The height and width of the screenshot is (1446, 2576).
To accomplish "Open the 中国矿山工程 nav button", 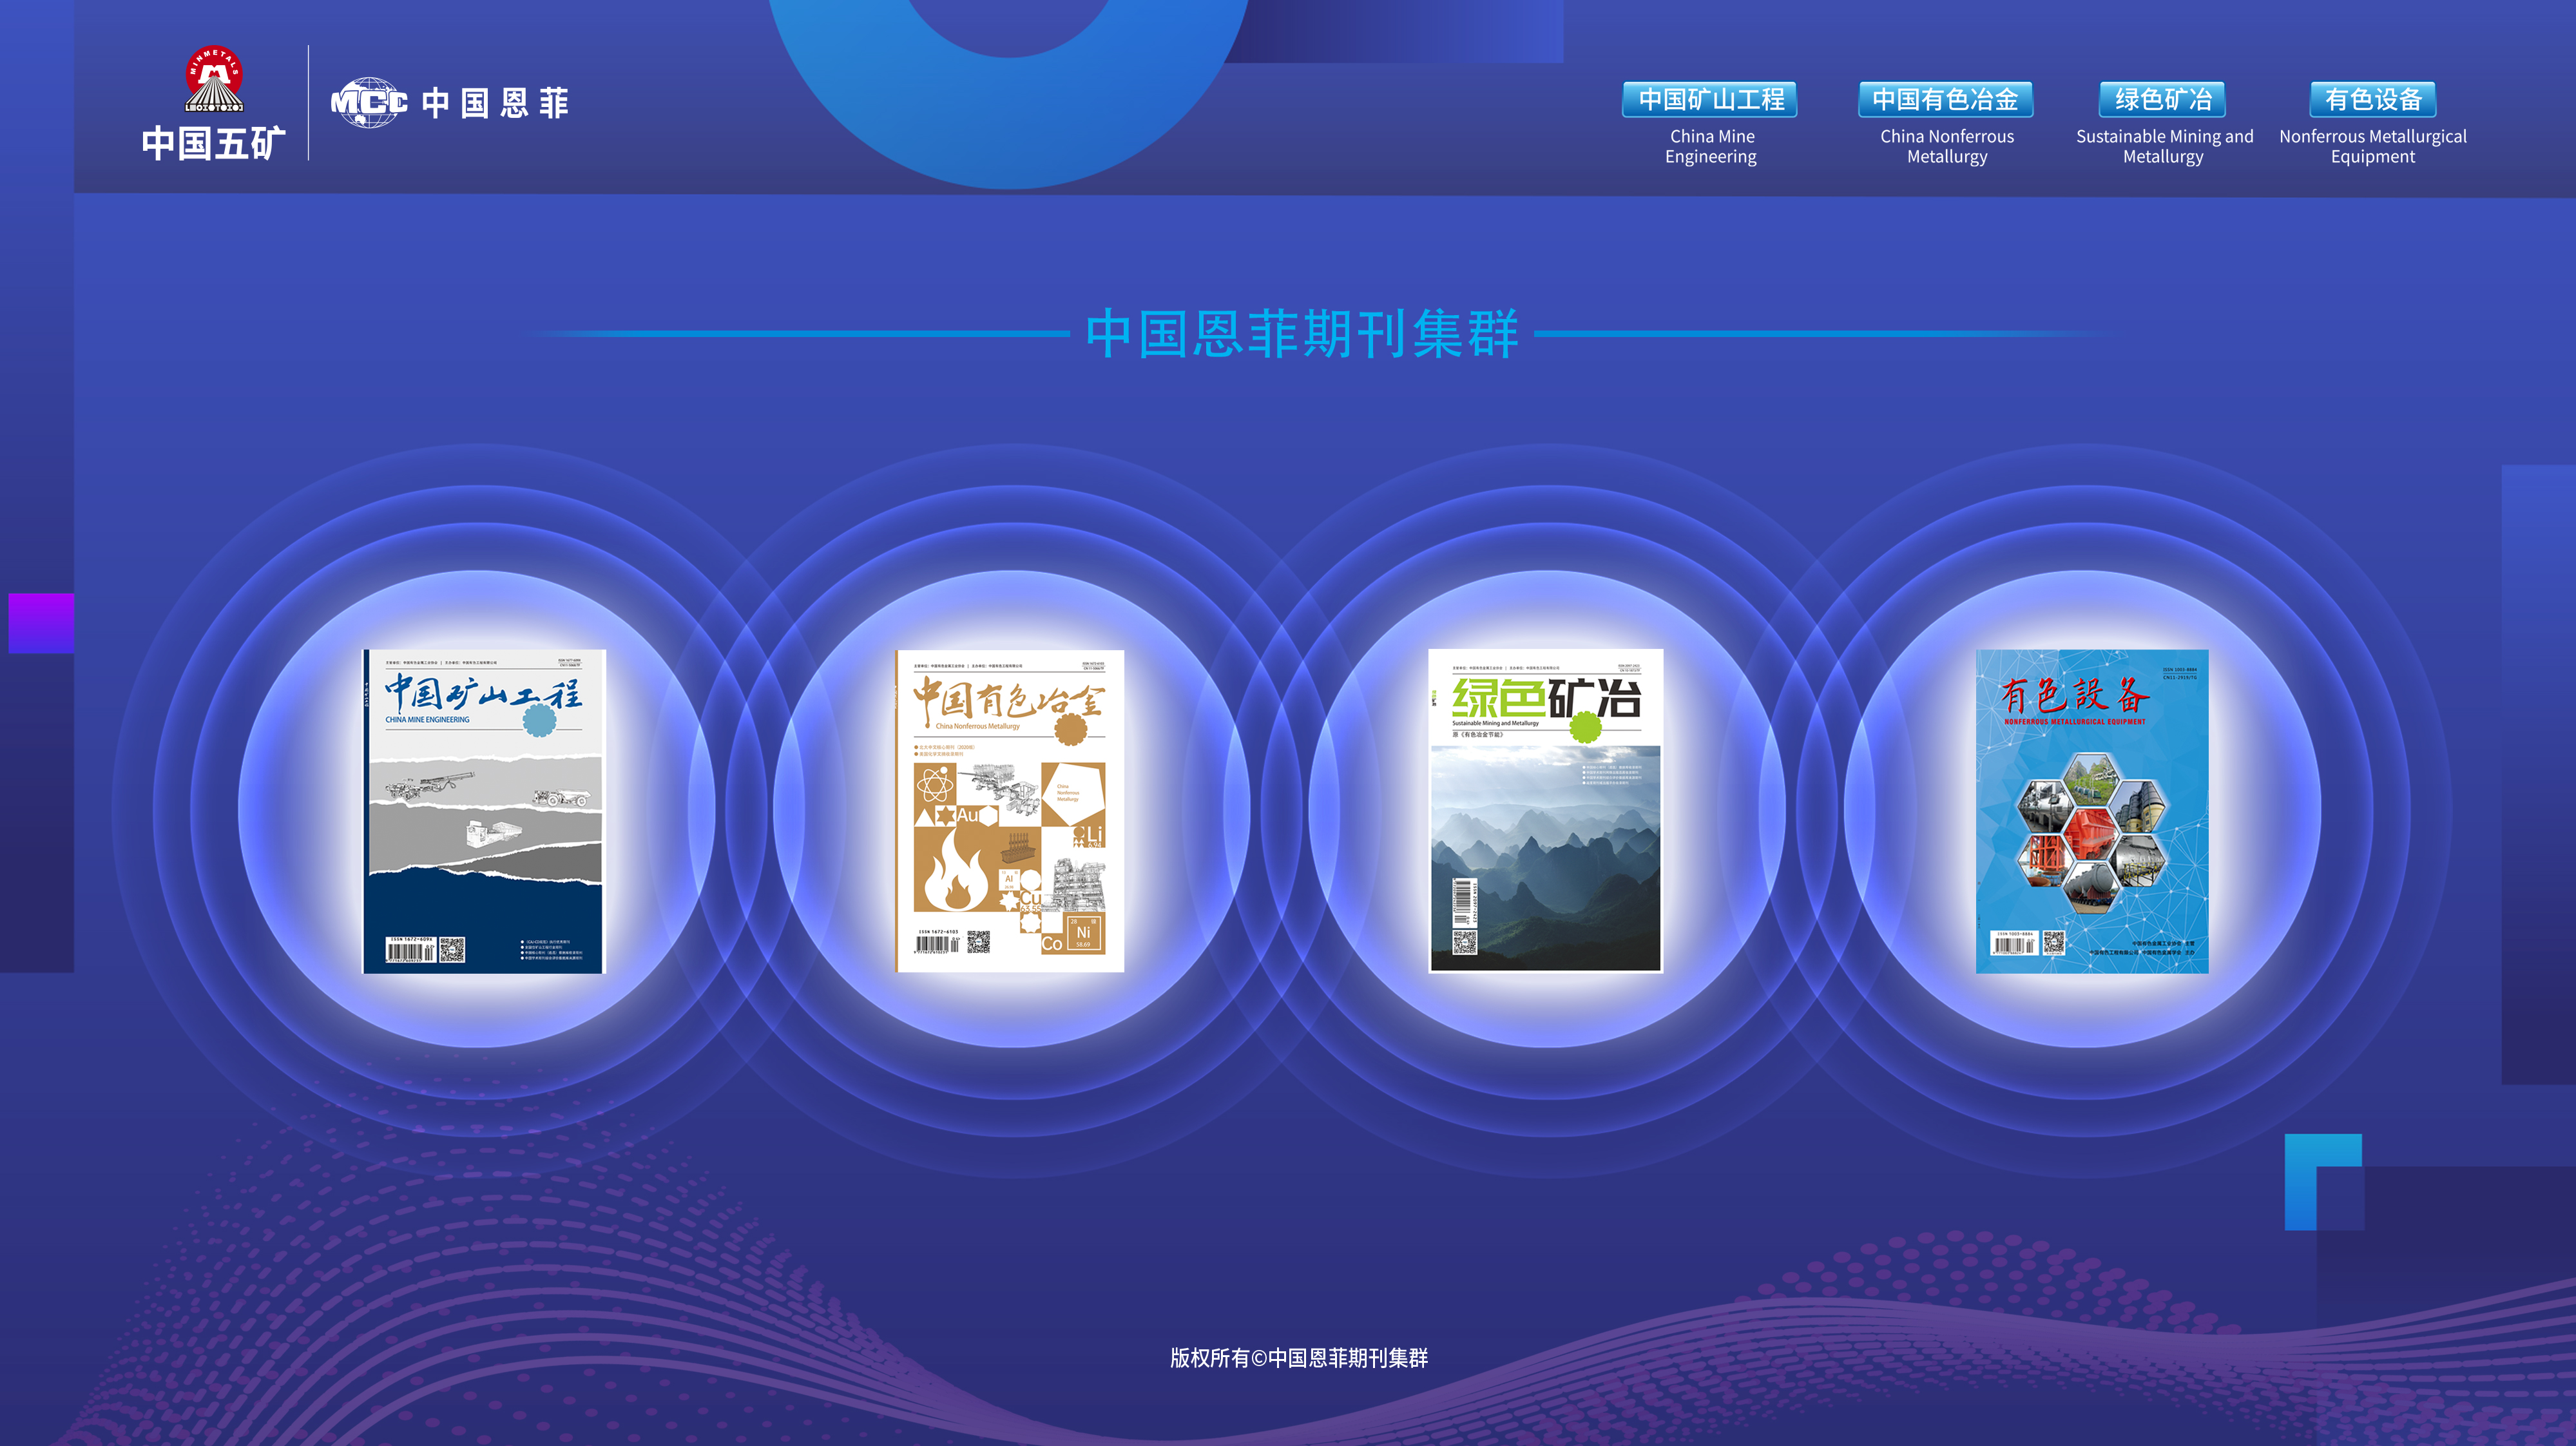I will (1710, 100).
